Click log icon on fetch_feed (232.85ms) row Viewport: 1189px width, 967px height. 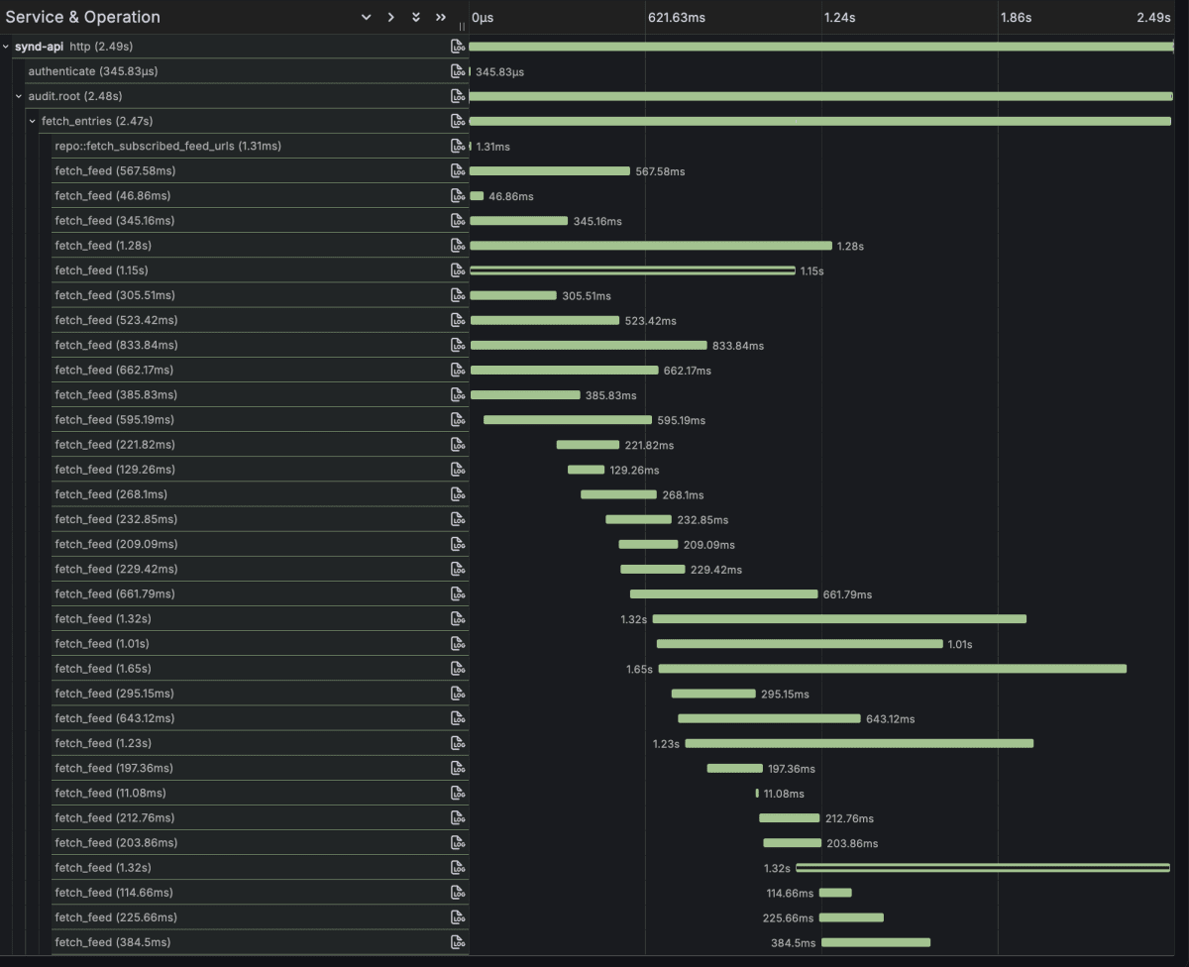[x=458, y=519]
